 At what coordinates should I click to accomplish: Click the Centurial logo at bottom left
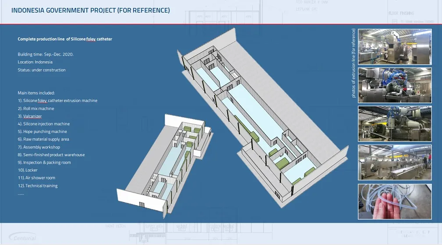(x=22, y=237)
